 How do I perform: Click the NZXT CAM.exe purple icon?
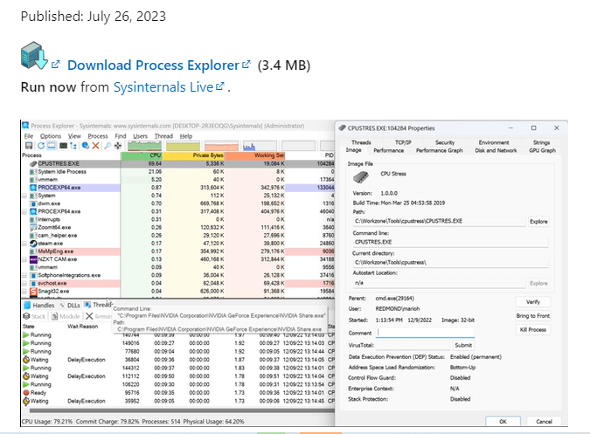point(33,259)
